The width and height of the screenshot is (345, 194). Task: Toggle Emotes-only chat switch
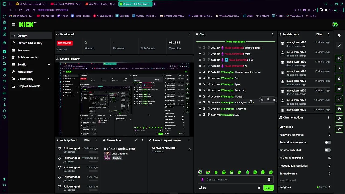[327, 150]
